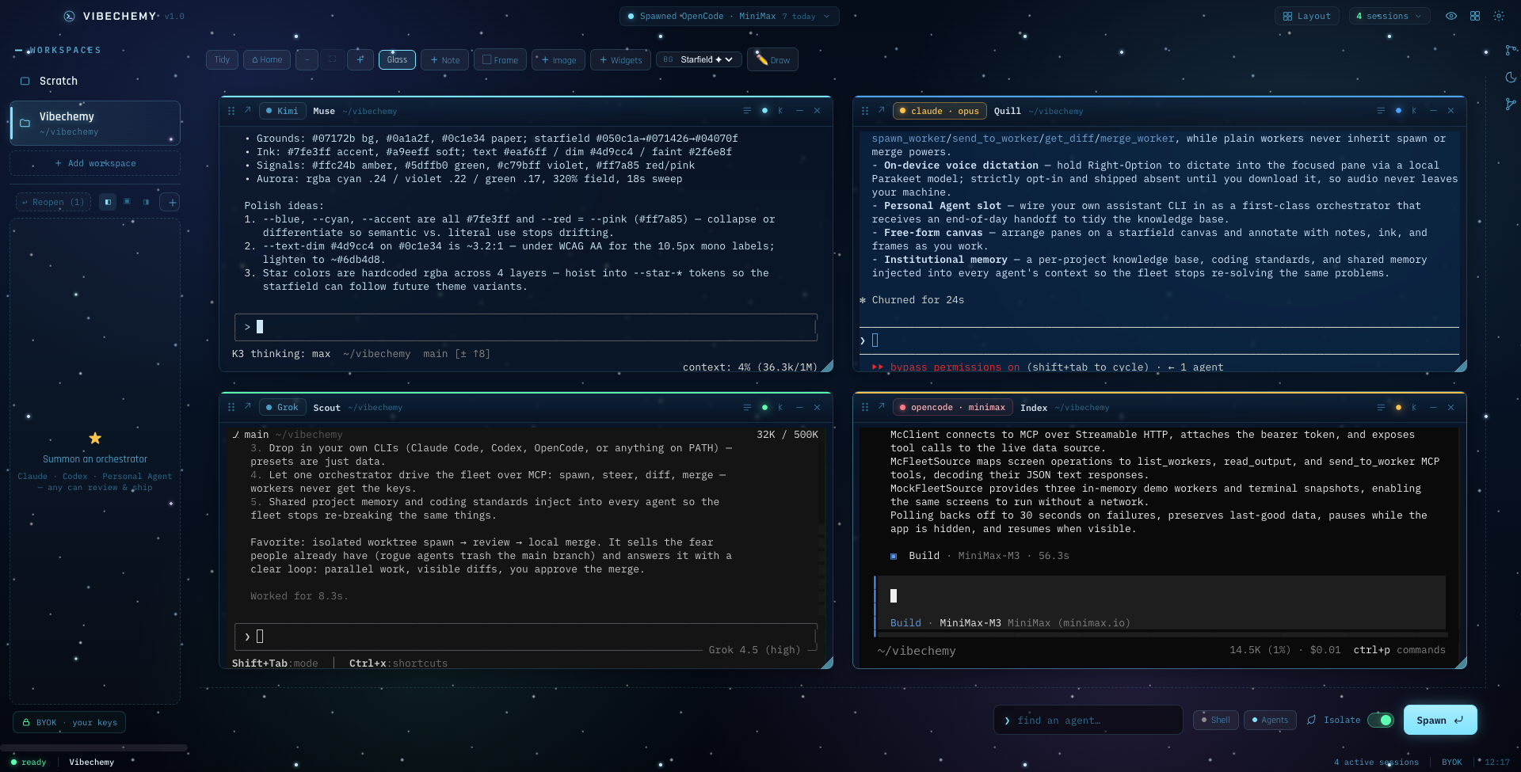Toggle the Isolate switch
Image resolution: width=1521 pixels, height=772 pixels.
click(1381, 720)
